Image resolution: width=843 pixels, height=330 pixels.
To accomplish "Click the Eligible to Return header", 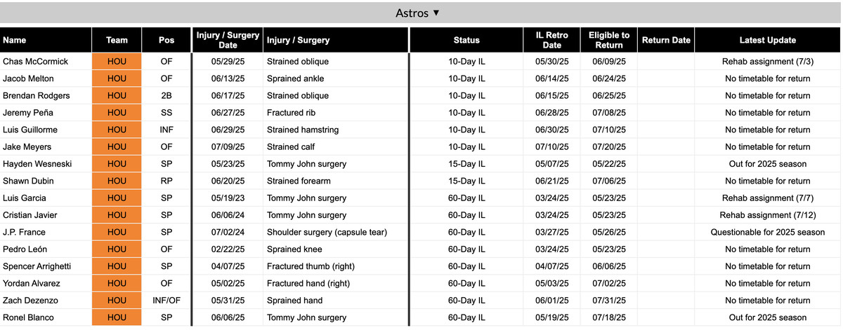I will point(609,40).
